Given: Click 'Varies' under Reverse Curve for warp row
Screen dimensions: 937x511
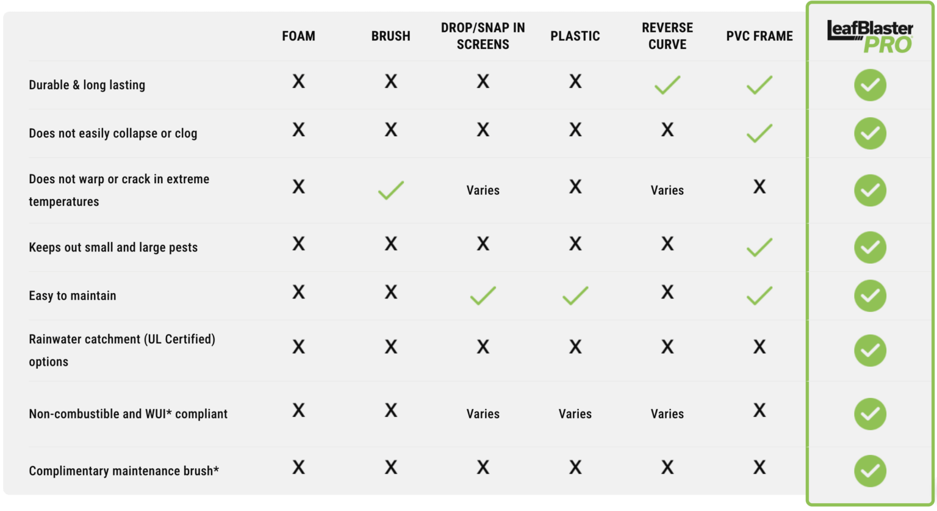Looking at the screenshot, I should click(x=667, y=190).
